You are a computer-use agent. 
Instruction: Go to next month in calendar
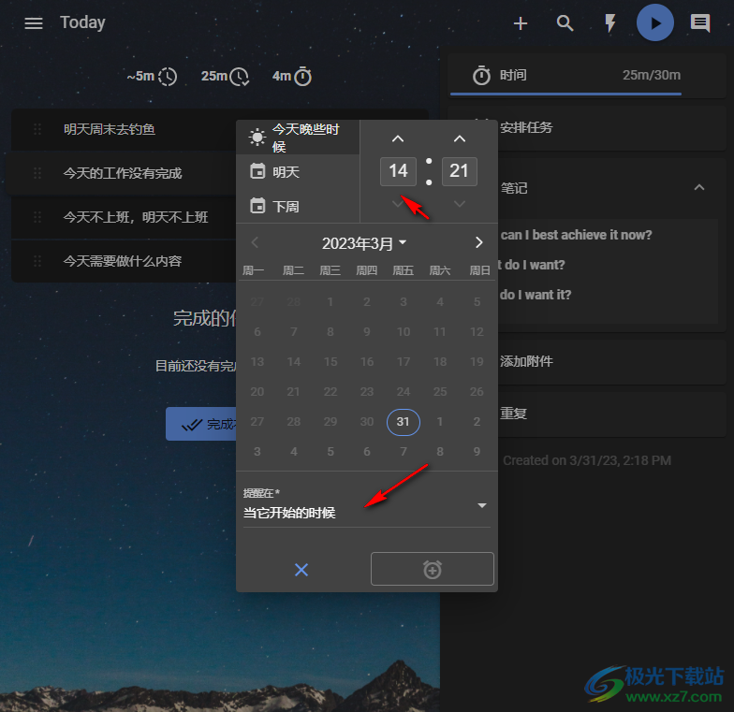478,243
